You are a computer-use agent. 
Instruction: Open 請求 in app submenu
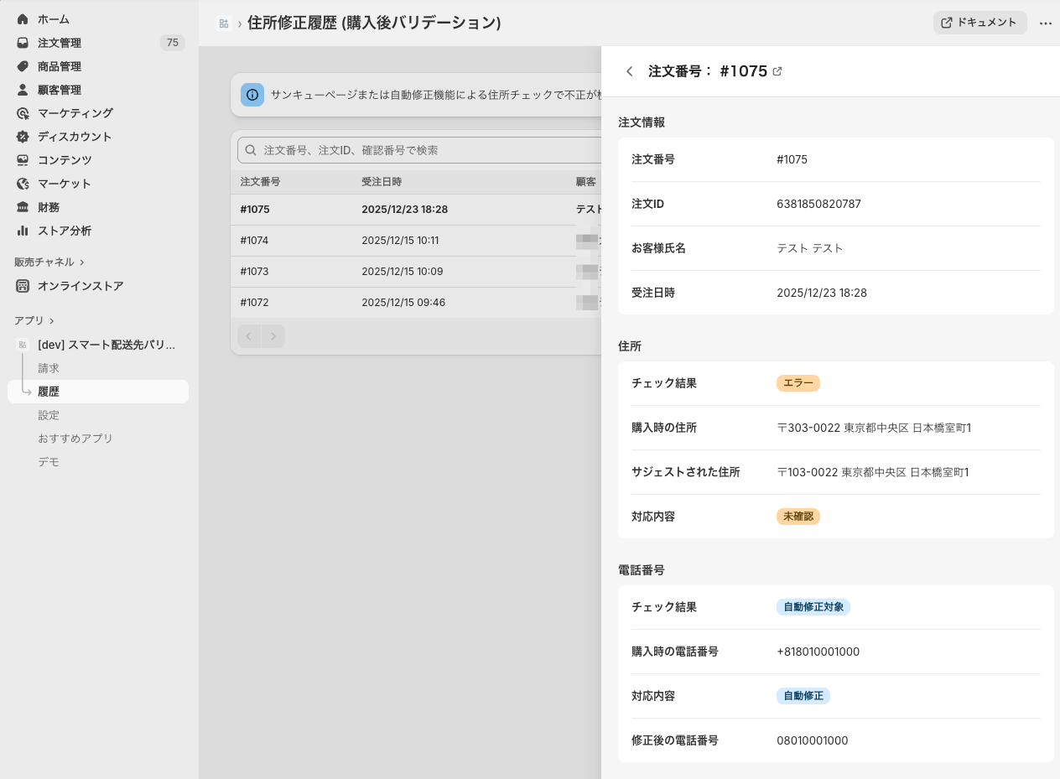tap(49, 368)
